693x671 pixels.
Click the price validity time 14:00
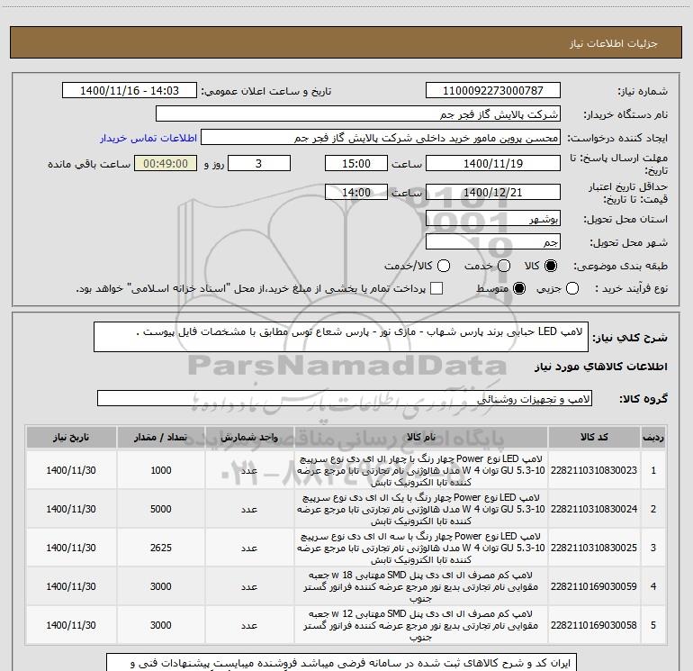tap(356, 192)
